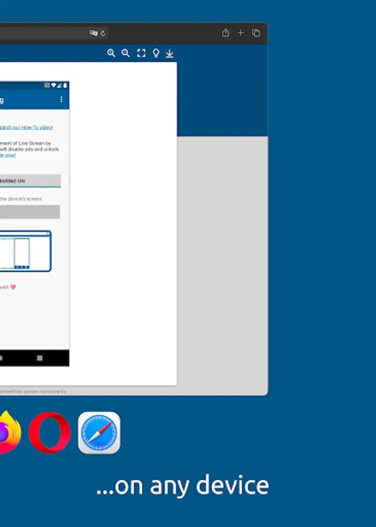Open the browser share icon

(x=226, y=33)
